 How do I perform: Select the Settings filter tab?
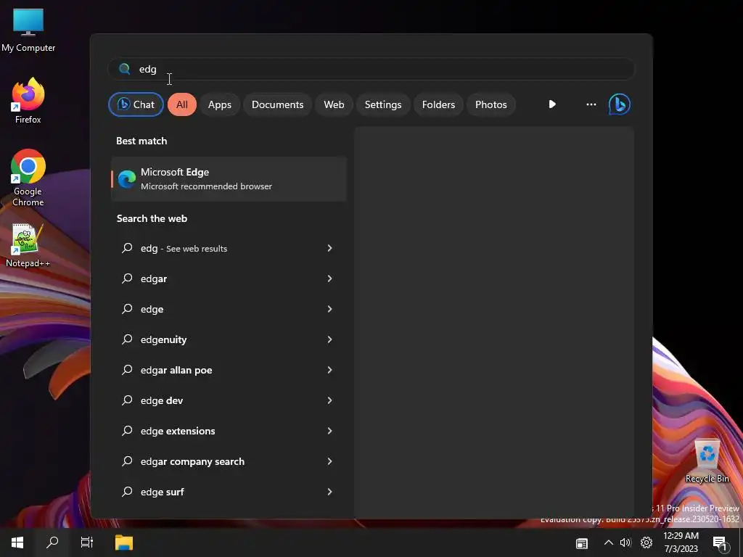[383, 104]
